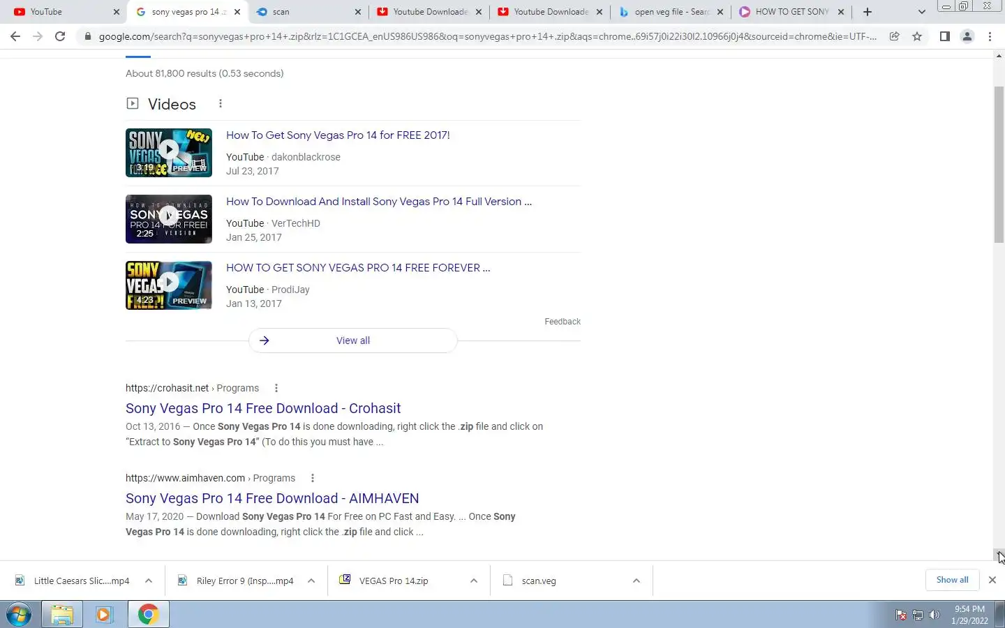The height and width of the screenshot is (628, 1005).
Task: Open 'How To Get Sony Vegas Pro 14 for FREE 2017!' link
Action: 338,135
